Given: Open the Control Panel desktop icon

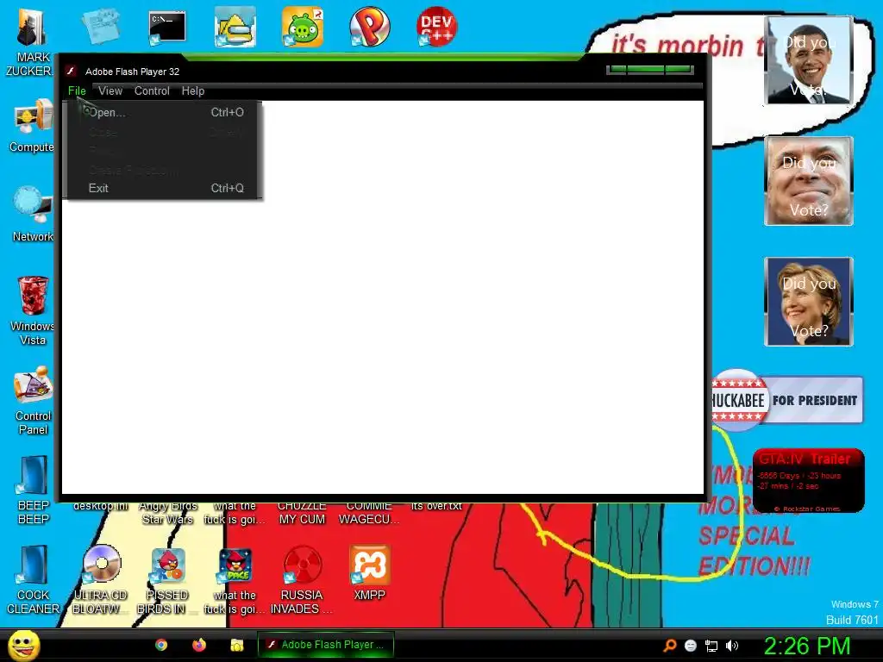Looking at the screenshot, I should click(33, 400).
